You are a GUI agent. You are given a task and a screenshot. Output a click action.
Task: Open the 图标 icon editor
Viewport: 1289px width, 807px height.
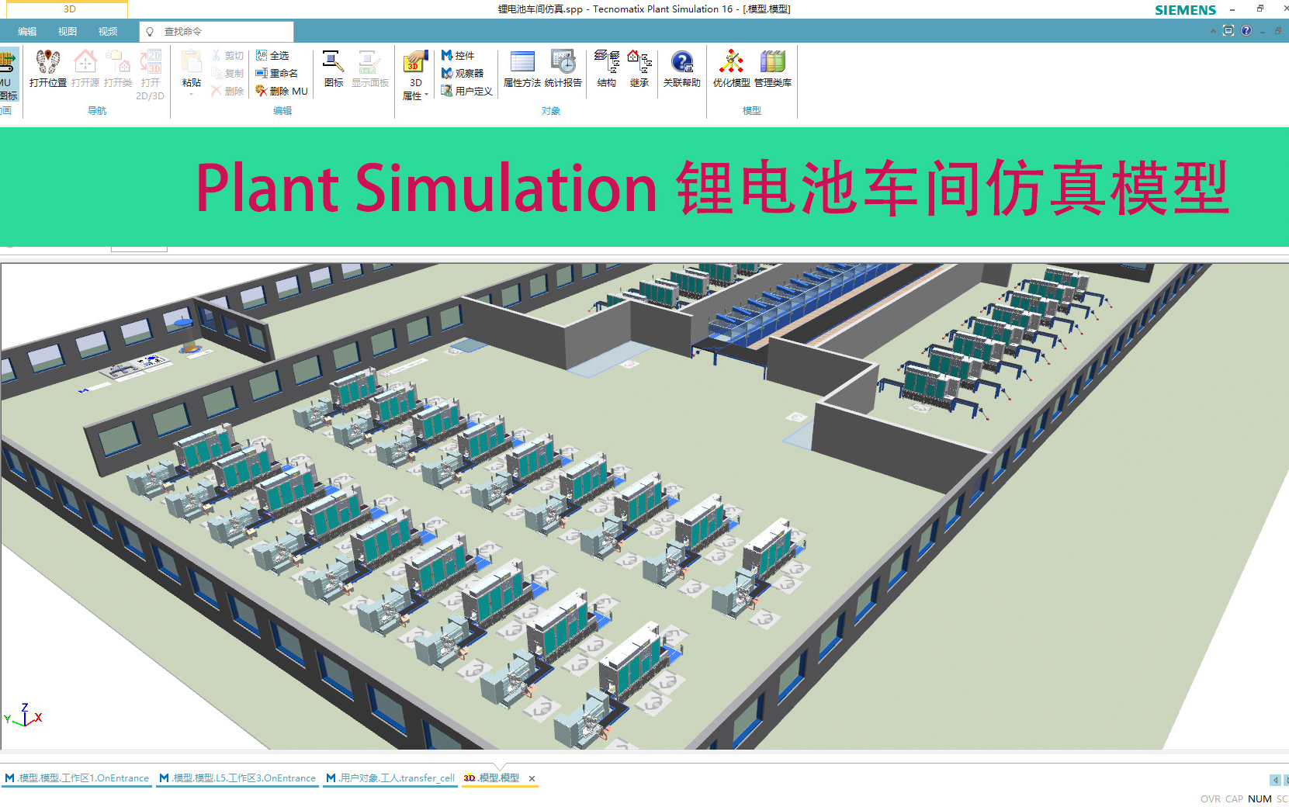(x=334, y=69)
